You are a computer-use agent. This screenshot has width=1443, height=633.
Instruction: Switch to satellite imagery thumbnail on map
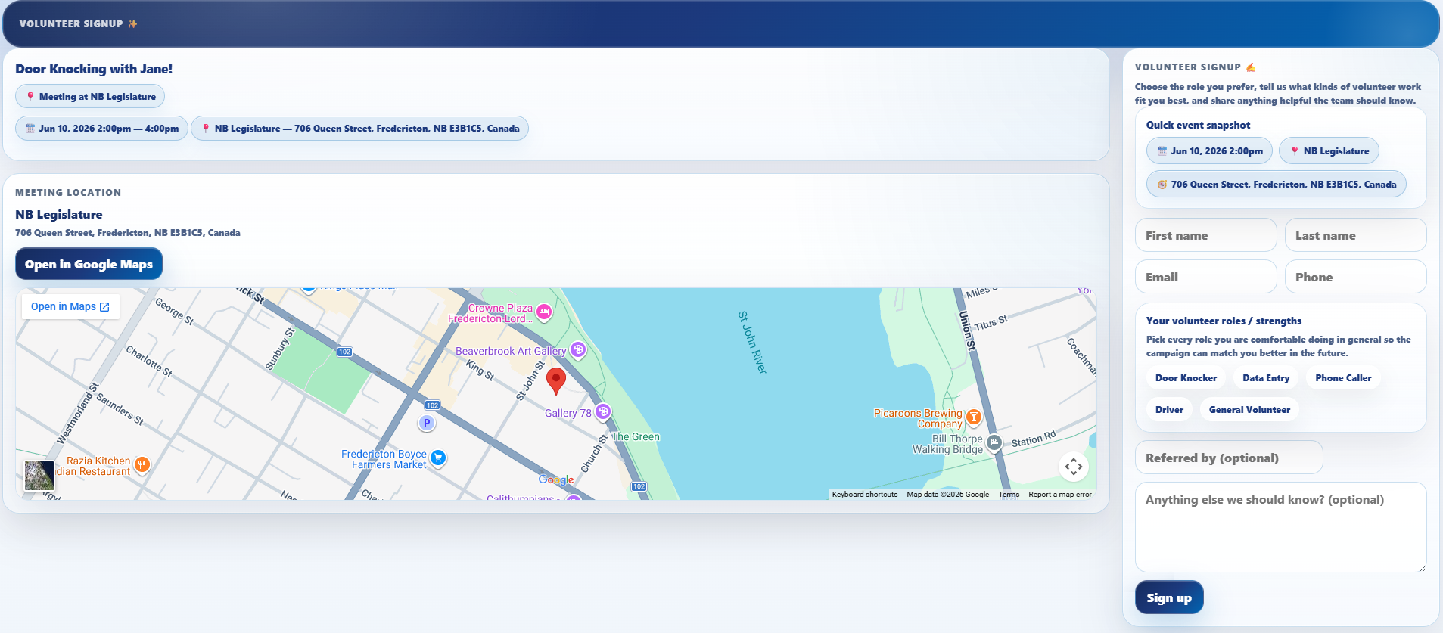(x=39, y=476)
